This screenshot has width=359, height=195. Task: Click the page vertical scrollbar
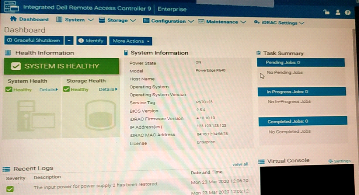354,91
